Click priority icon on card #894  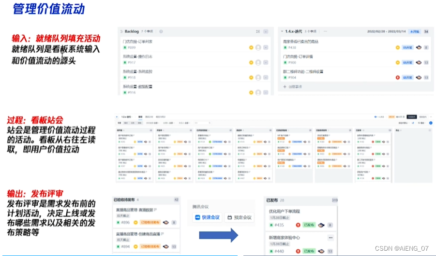point(135,246)
